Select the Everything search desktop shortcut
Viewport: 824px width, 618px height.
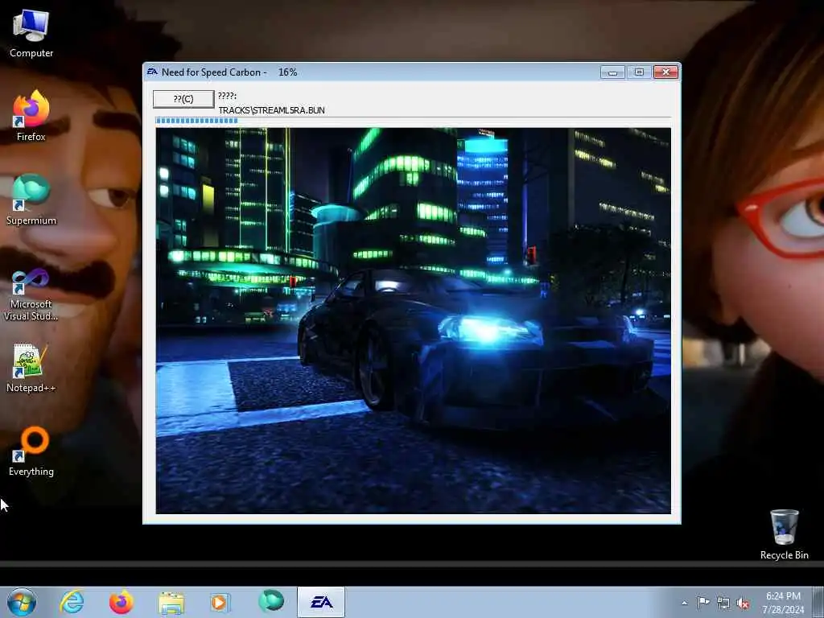point(31,451)
